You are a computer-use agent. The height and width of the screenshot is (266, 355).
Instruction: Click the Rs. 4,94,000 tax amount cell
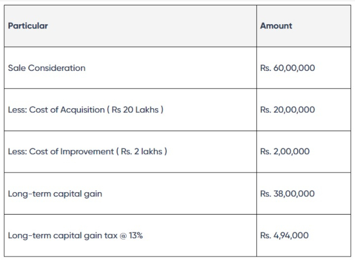point(284,236)
